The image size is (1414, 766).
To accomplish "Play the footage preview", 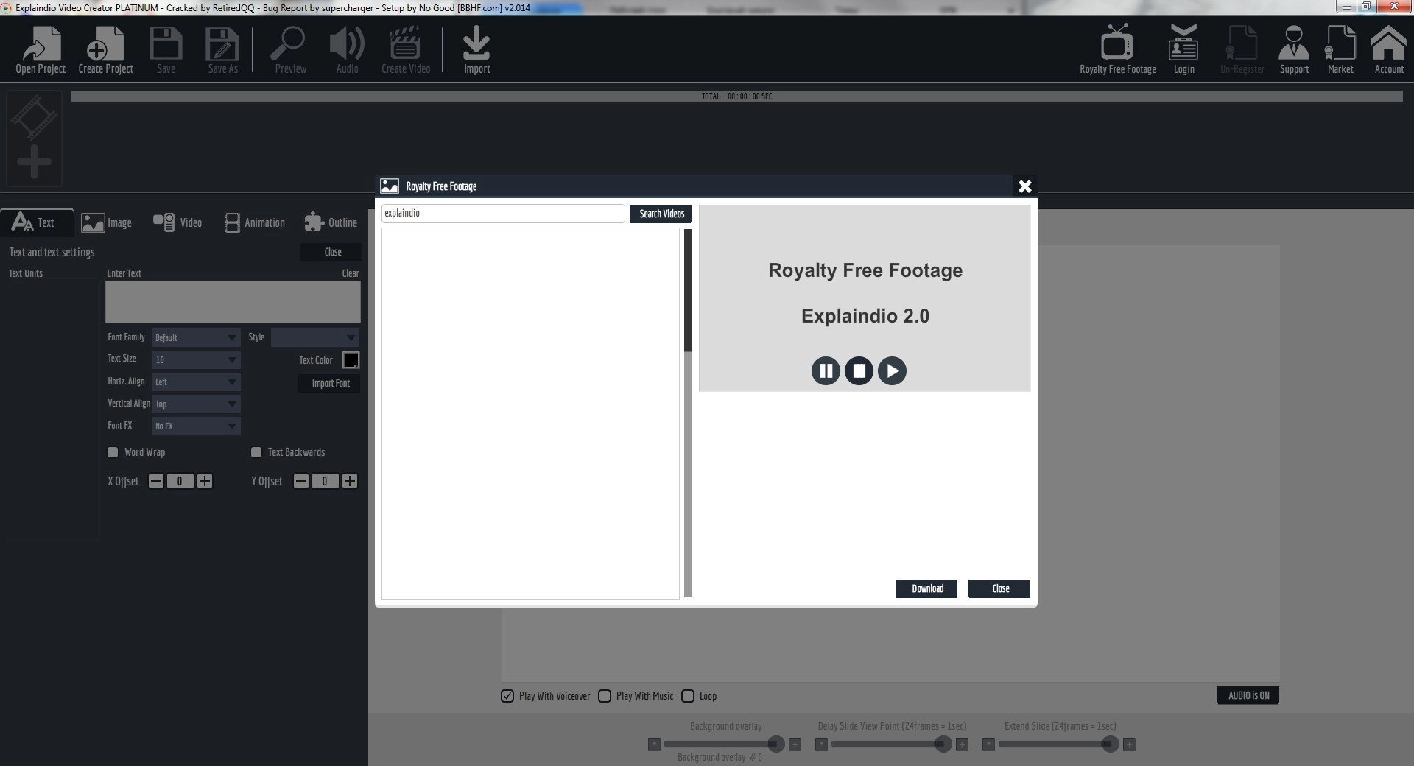I will 892,370.
